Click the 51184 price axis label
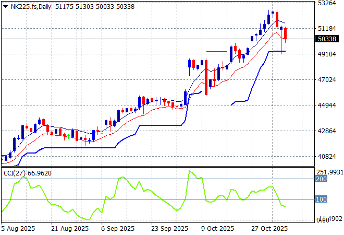Screen dimensions: 344x235 (327, 29)
